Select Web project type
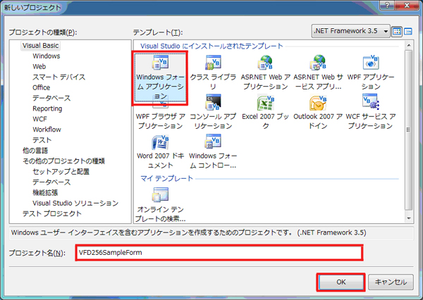 pyautogui.click(x=39, y=67)
